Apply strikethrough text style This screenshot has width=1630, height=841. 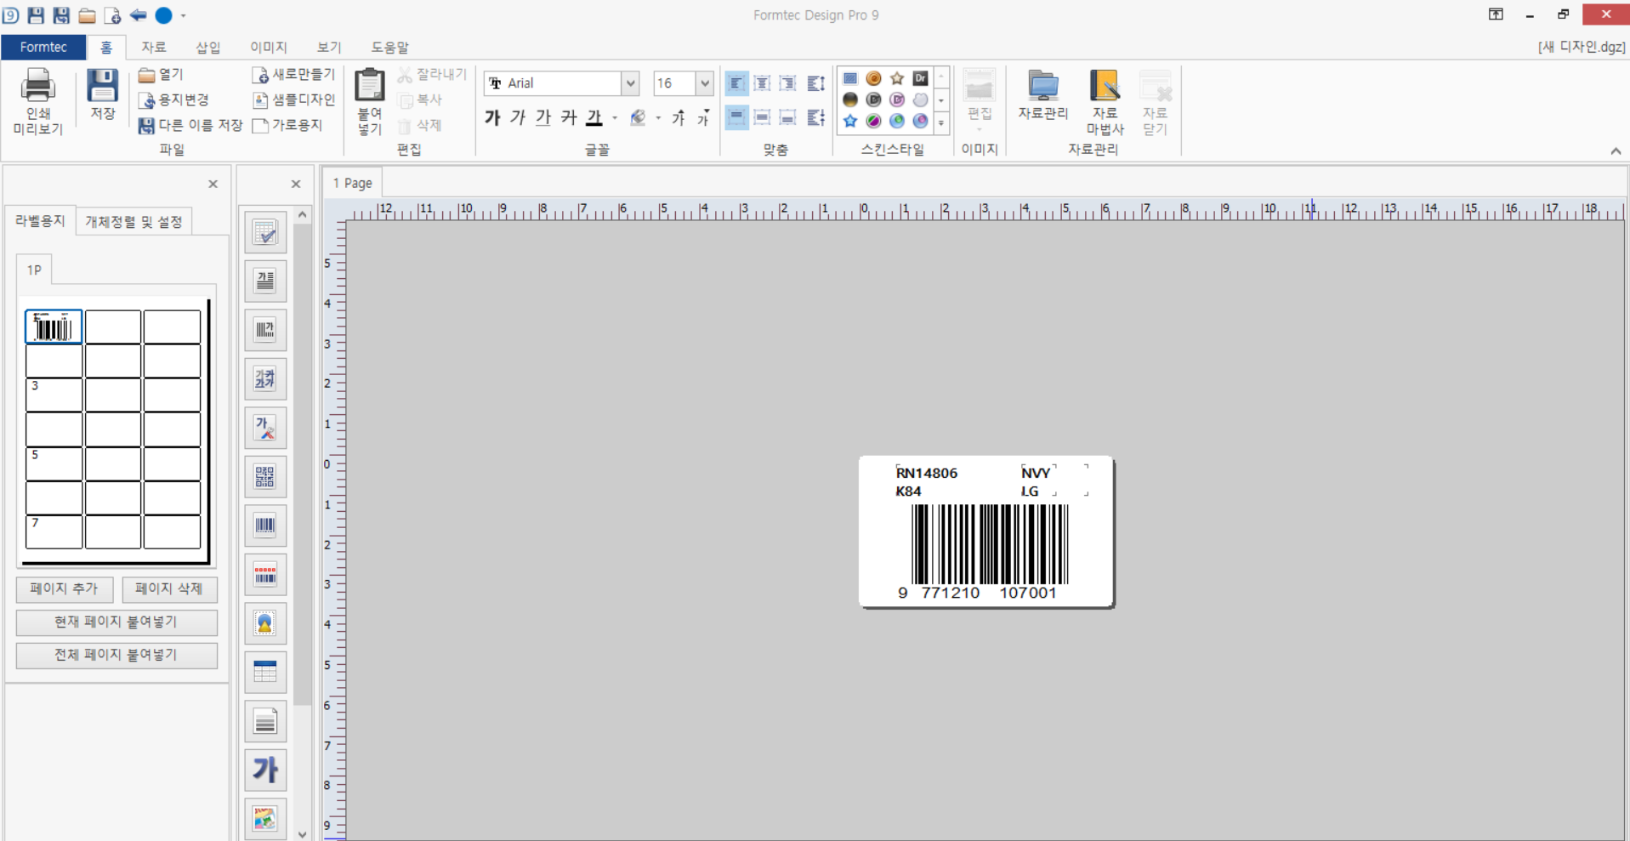[x=569, y=118]
